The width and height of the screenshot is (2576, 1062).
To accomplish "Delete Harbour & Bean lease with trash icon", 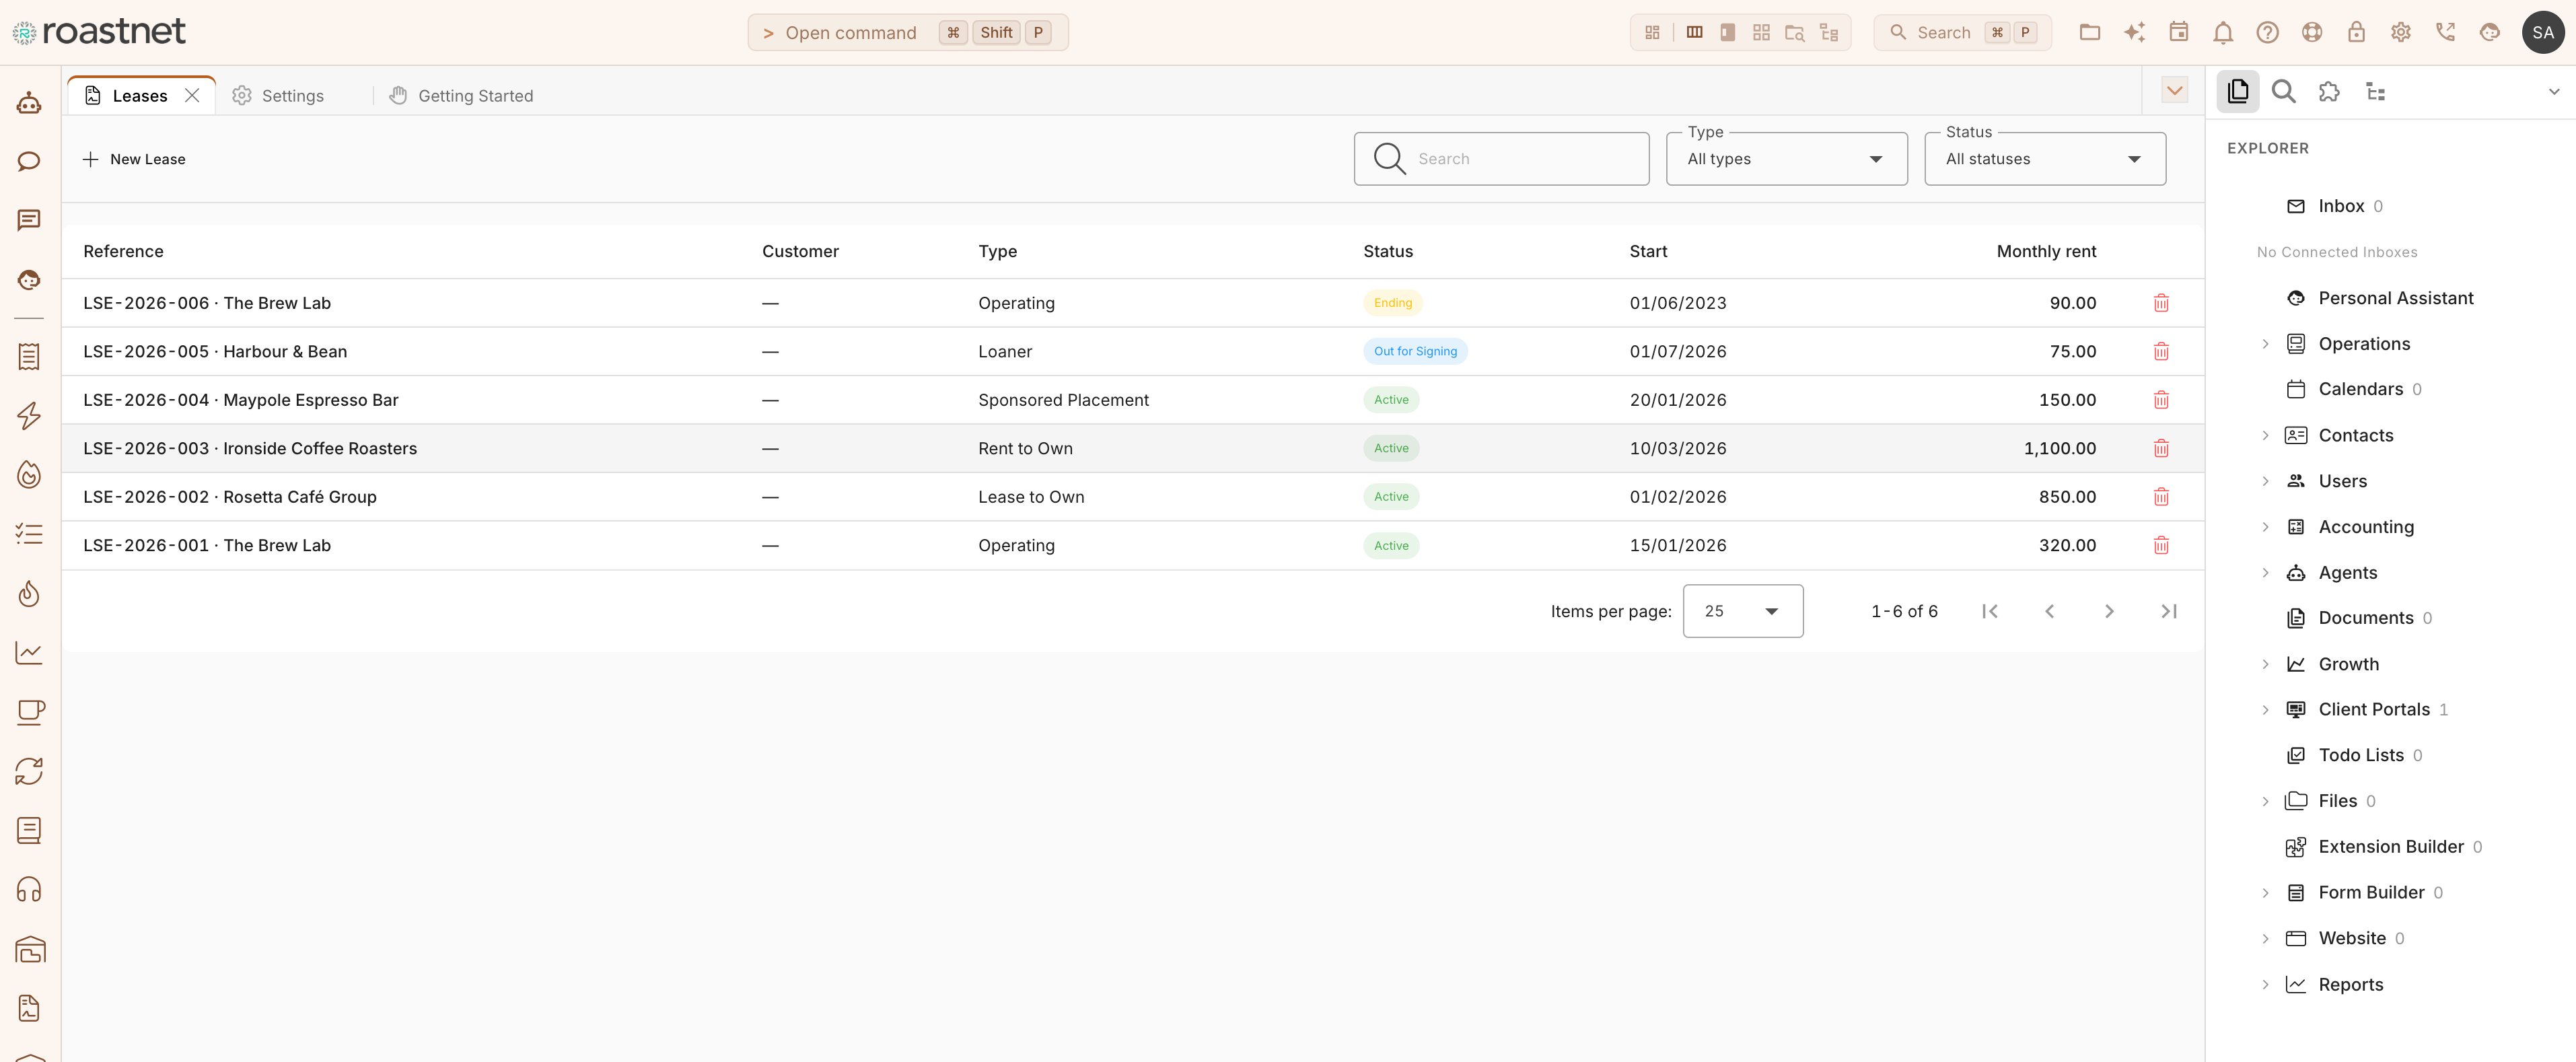I will pos(2161,352).
